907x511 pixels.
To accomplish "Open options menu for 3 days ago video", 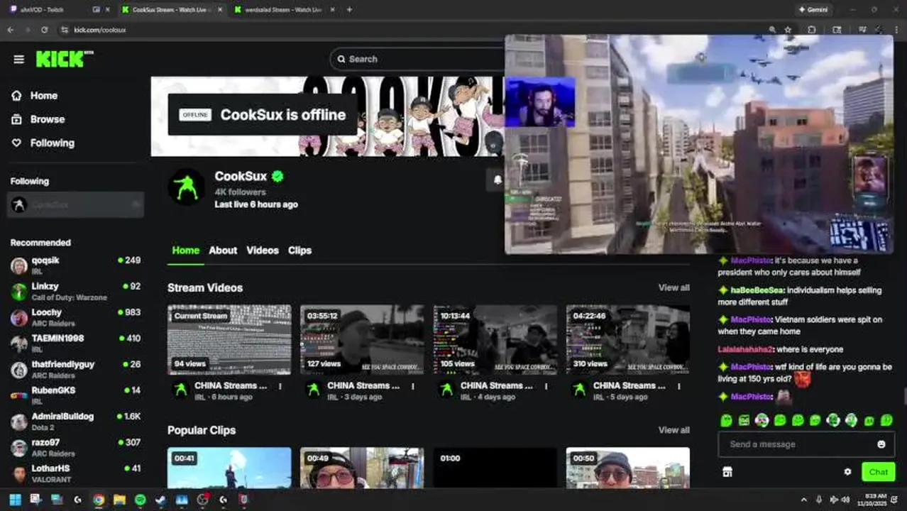I will point(413,387).
